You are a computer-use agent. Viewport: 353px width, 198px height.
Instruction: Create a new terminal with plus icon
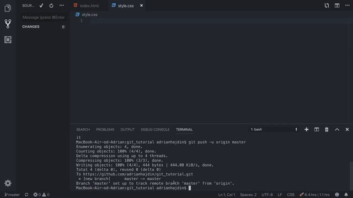[307, 130]
